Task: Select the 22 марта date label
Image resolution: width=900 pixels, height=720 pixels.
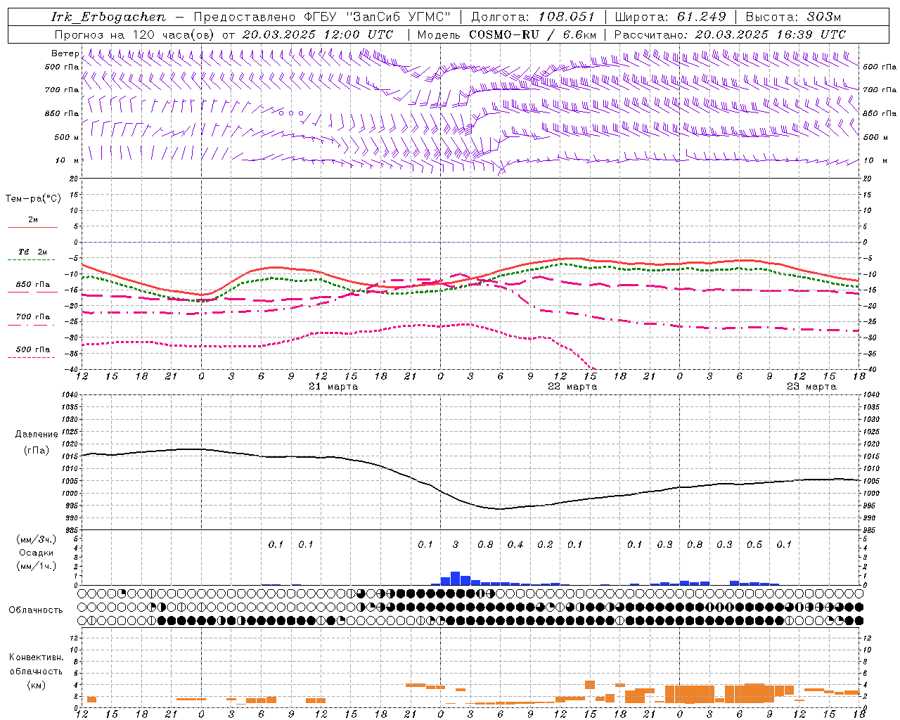Action: [572, 387]
